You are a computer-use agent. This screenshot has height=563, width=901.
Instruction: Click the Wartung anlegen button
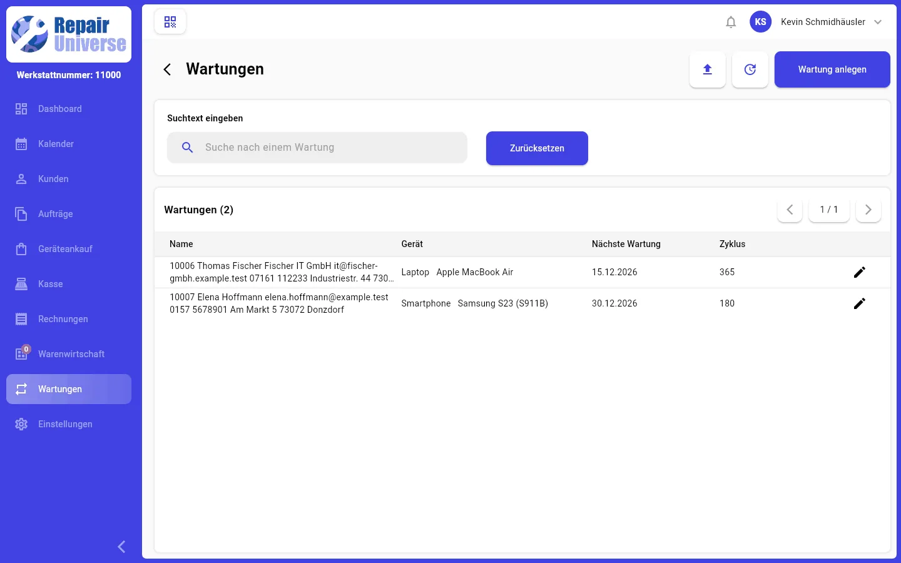click(x=832, y=69)
